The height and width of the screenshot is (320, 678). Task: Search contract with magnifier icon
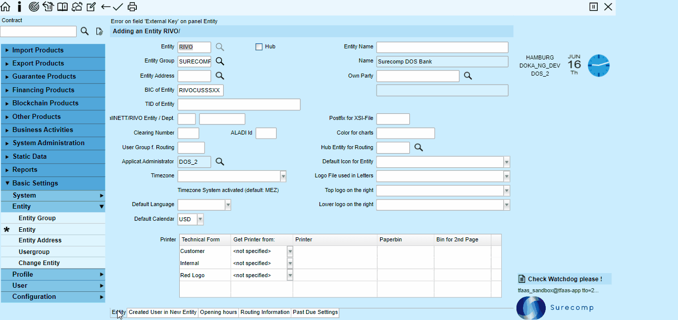(85, 31)
